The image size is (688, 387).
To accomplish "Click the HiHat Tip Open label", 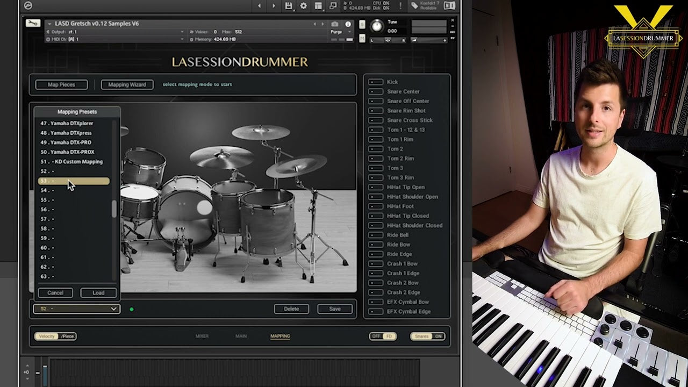I will [406, 187].
